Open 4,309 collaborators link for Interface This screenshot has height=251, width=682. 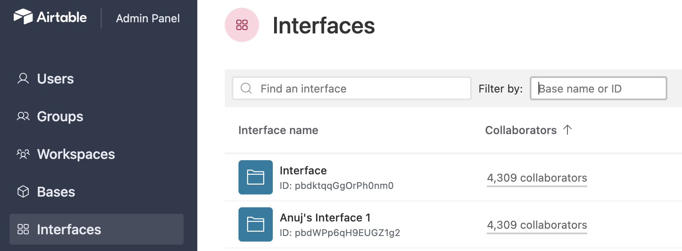537,178
